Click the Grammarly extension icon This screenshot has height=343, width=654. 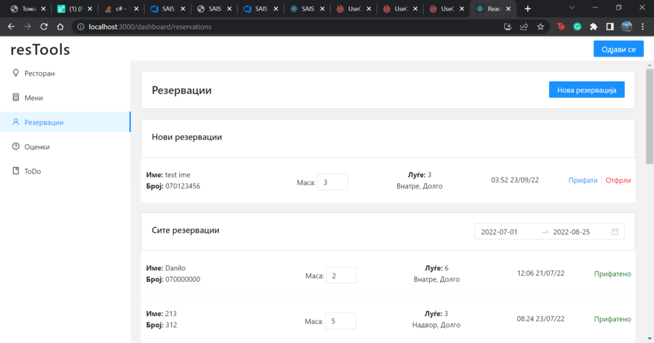(x=577, y=27)
